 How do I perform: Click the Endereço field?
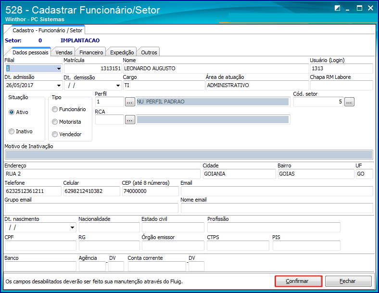[x=102, y=174]
